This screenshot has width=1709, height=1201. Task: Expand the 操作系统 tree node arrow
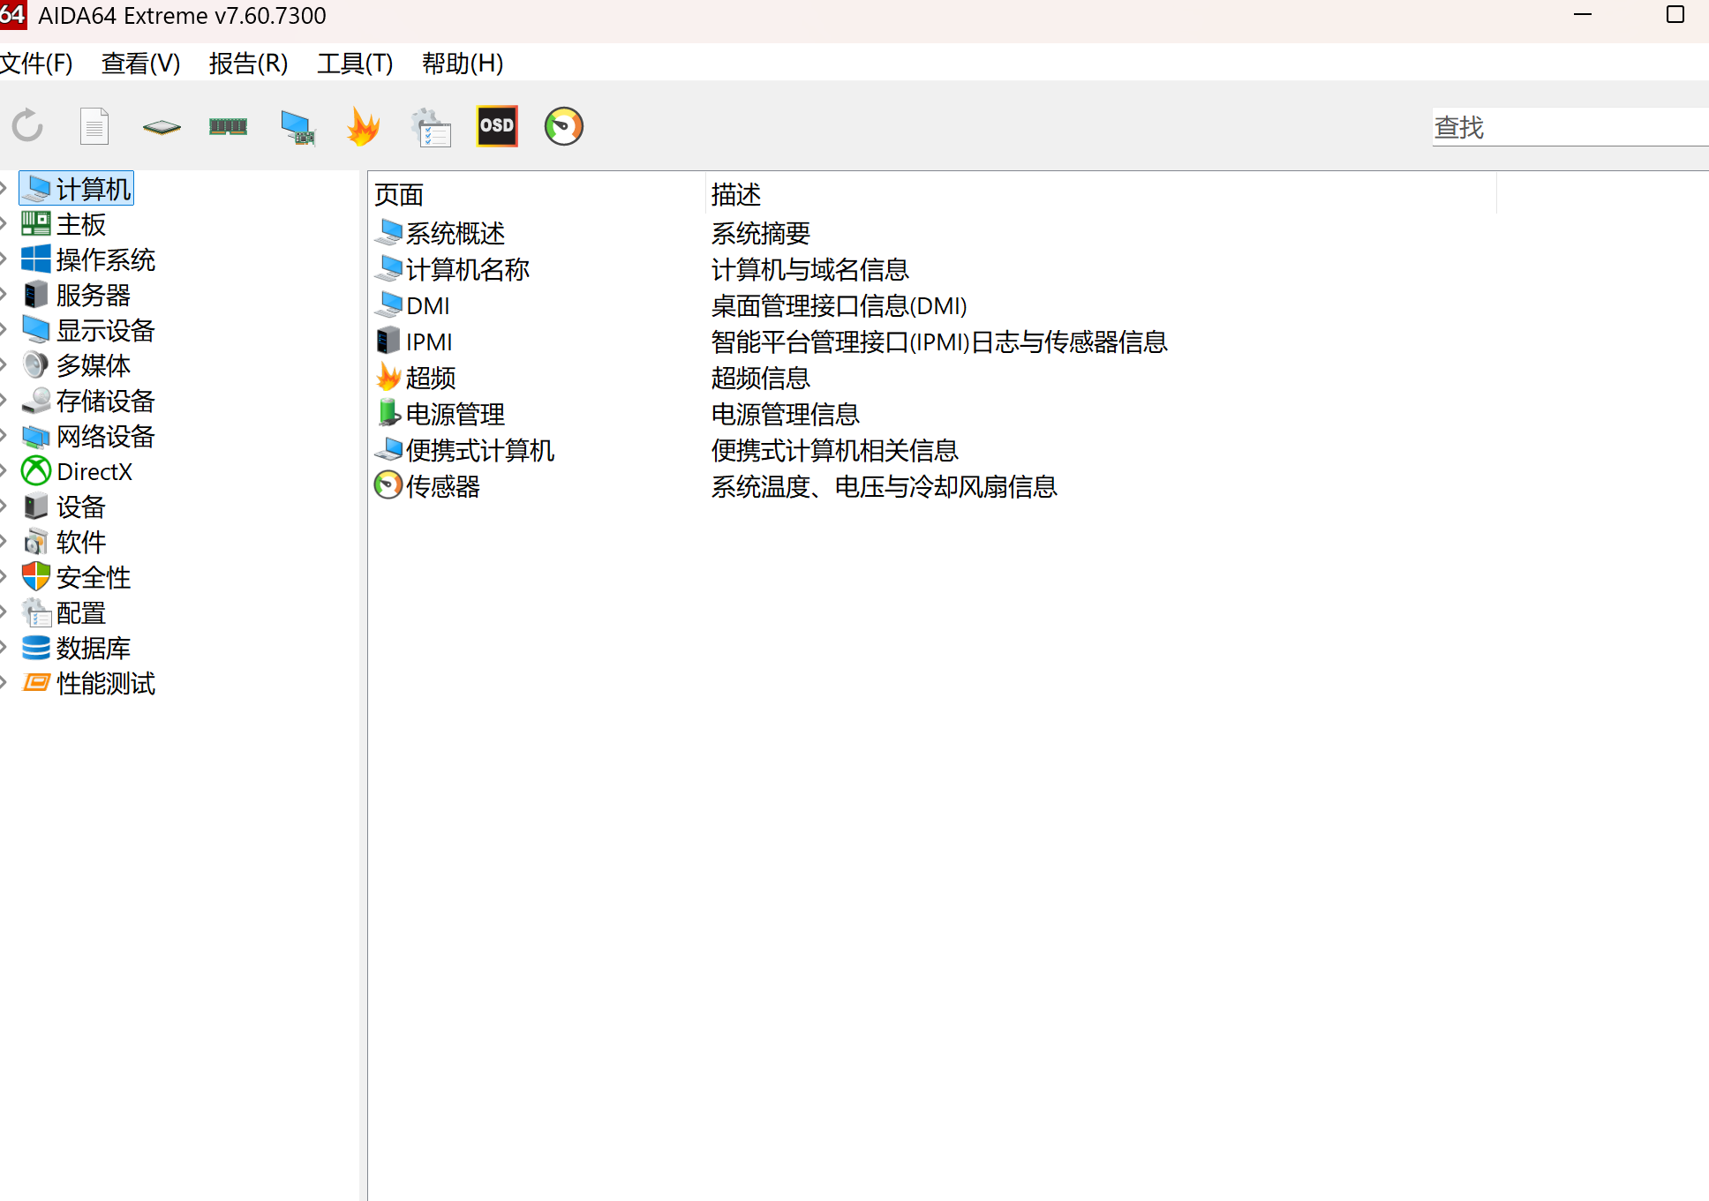[4, 259]
